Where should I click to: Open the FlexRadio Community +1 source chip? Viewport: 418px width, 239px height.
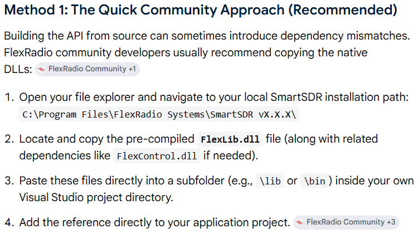[88, 69]
